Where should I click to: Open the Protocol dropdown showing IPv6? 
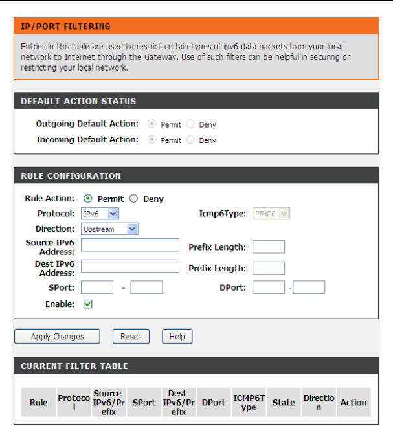100,214
